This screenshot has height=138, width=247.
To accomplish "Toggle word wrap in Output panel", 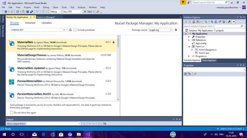I will coord(104,124).
